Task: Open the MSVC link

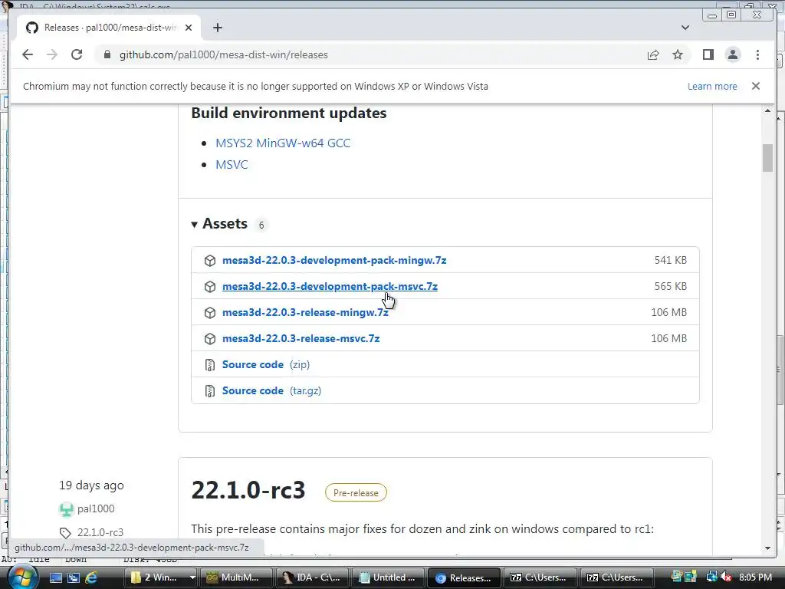Action: click(x=232, y=165)
